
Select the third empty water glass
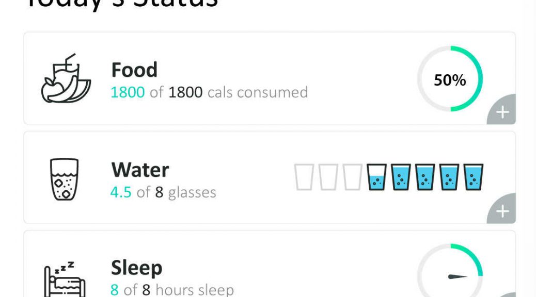(x=353, y=177)
